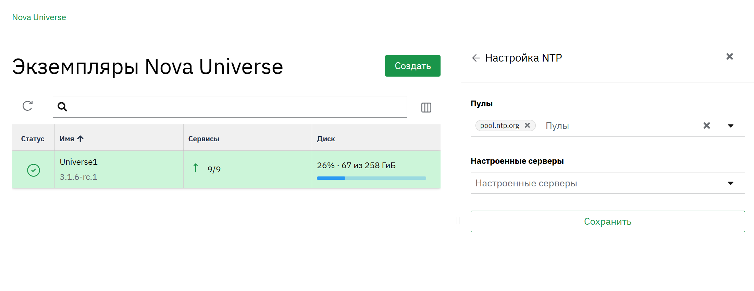754x291 pixels.
Task: Click the pool.ntp.org chip label
Action: click(x=499, y=125)
